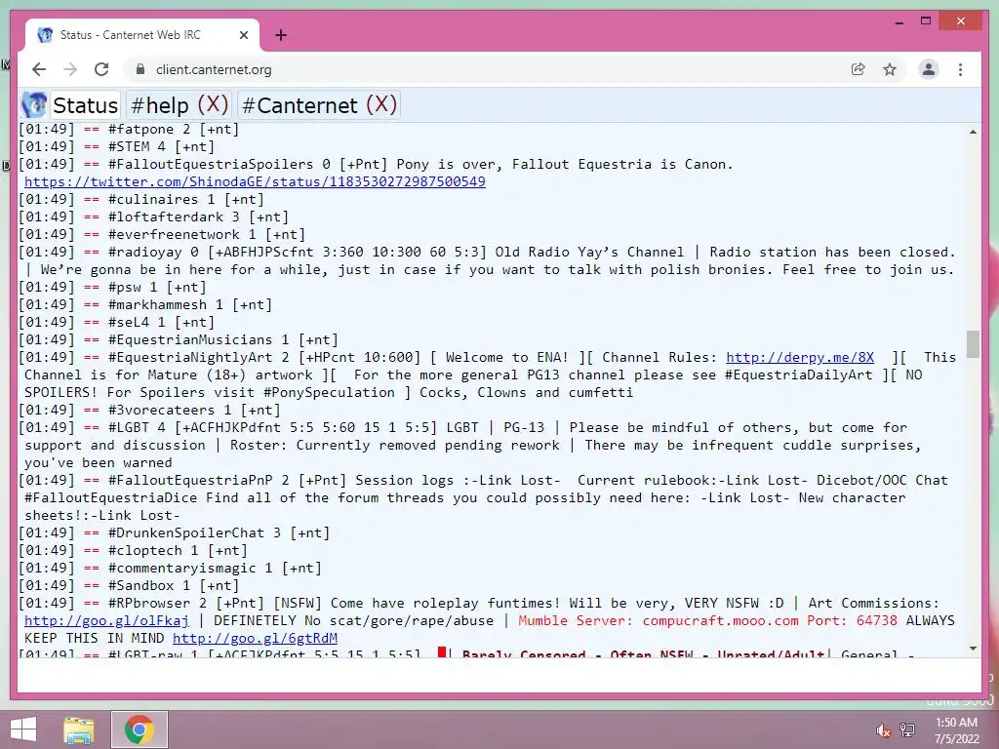Open the goo.gl/6gtRdM link
Viewport: 999px width, 749px height.
[255, 638]
